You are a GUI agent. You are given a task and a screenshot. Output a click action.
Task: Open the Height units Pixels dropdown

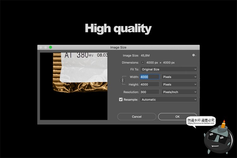pos(179,85)
